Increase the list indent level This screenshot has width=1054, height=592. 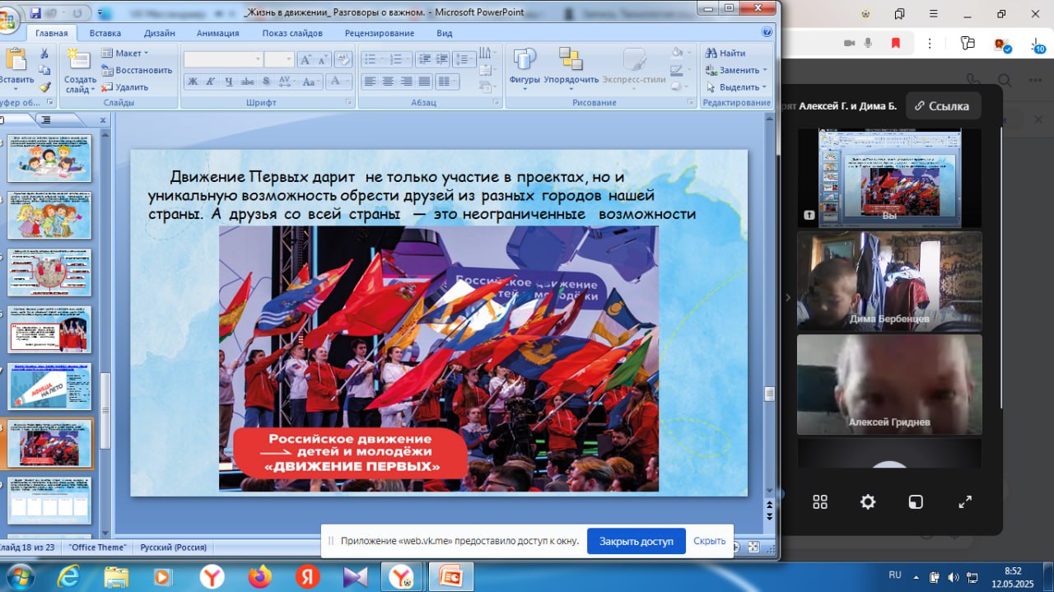(x=442, y=59)
